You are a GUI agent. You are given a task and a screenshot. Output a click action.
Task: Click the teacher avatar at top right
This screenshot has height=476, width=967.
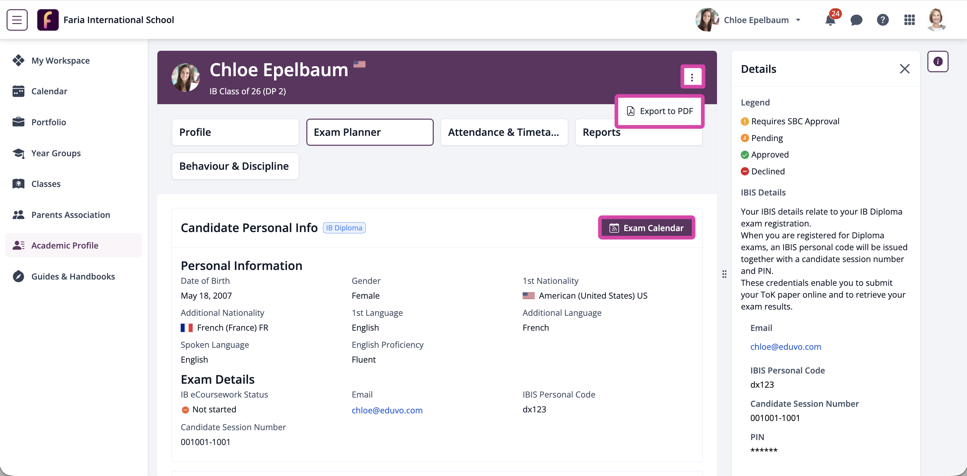click(x=937, y=20)
